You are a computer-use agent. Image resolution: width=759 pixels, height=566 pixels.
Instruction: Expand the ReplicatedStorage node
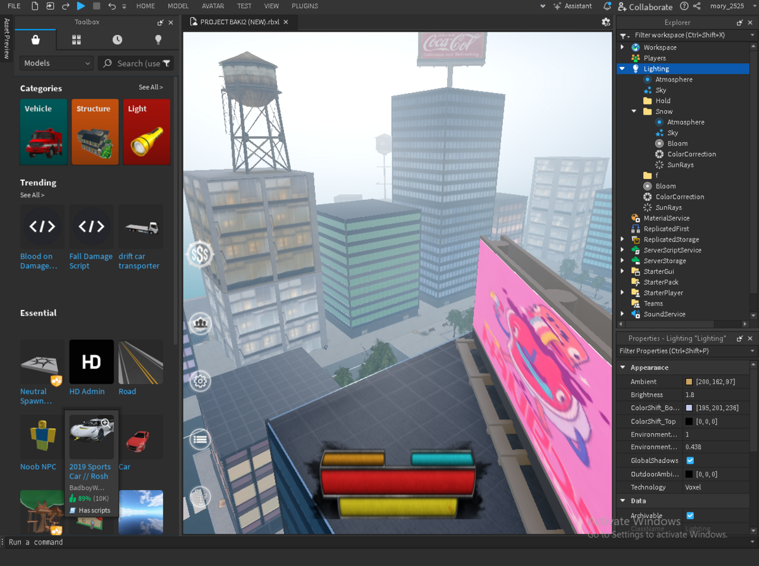coord(622,240)
